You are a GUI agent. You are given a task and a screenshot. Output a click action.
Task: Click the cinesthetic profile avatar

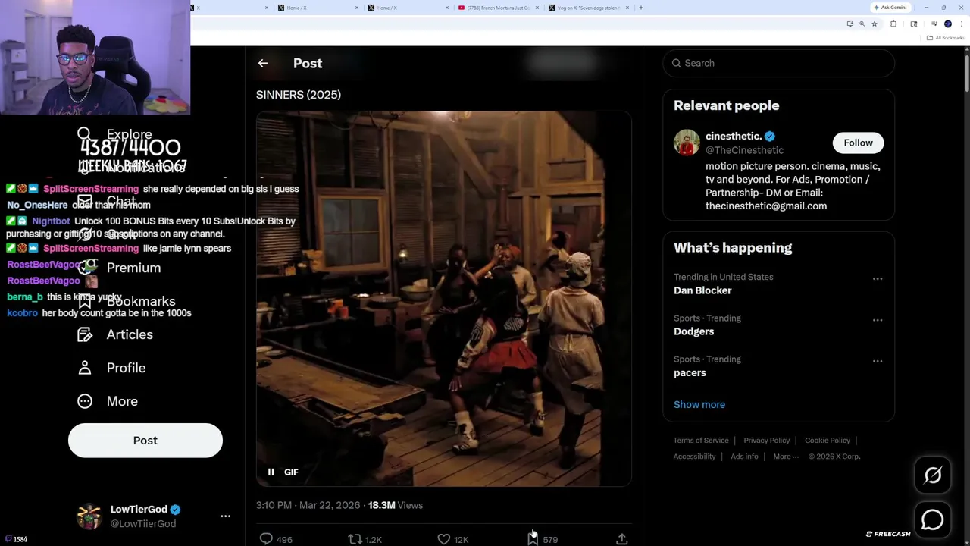(687, 143)
